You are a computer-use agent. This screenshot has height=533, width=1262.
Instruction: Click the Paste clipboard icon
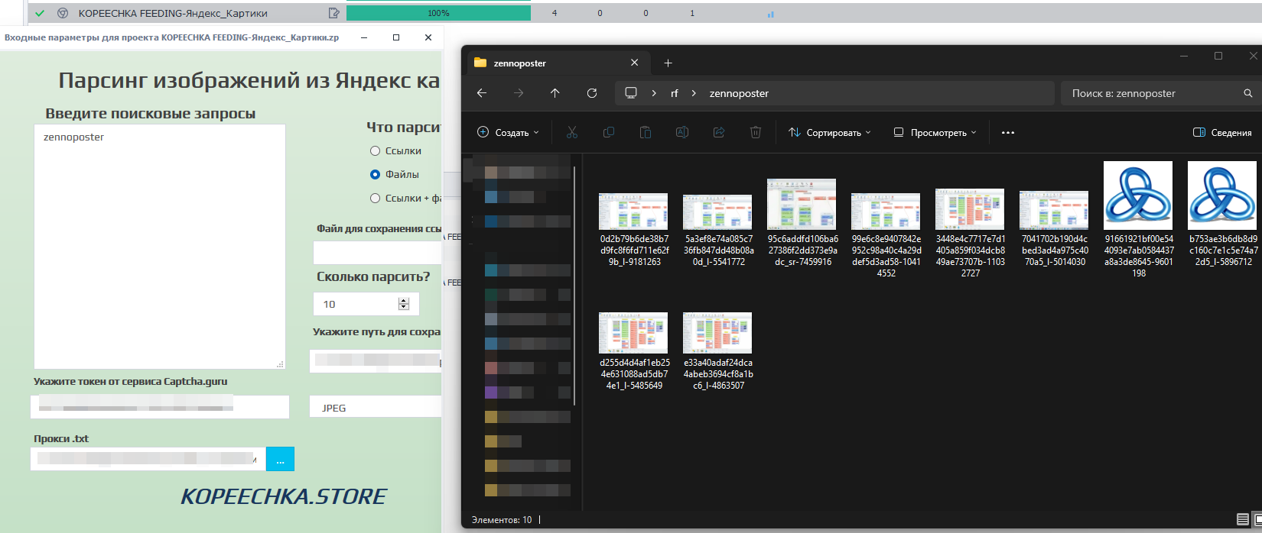click(645, 132)
